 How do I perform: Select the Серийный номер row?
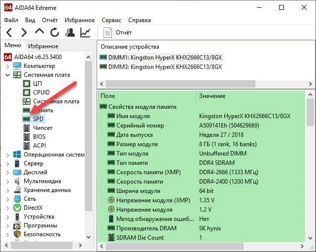201,126
